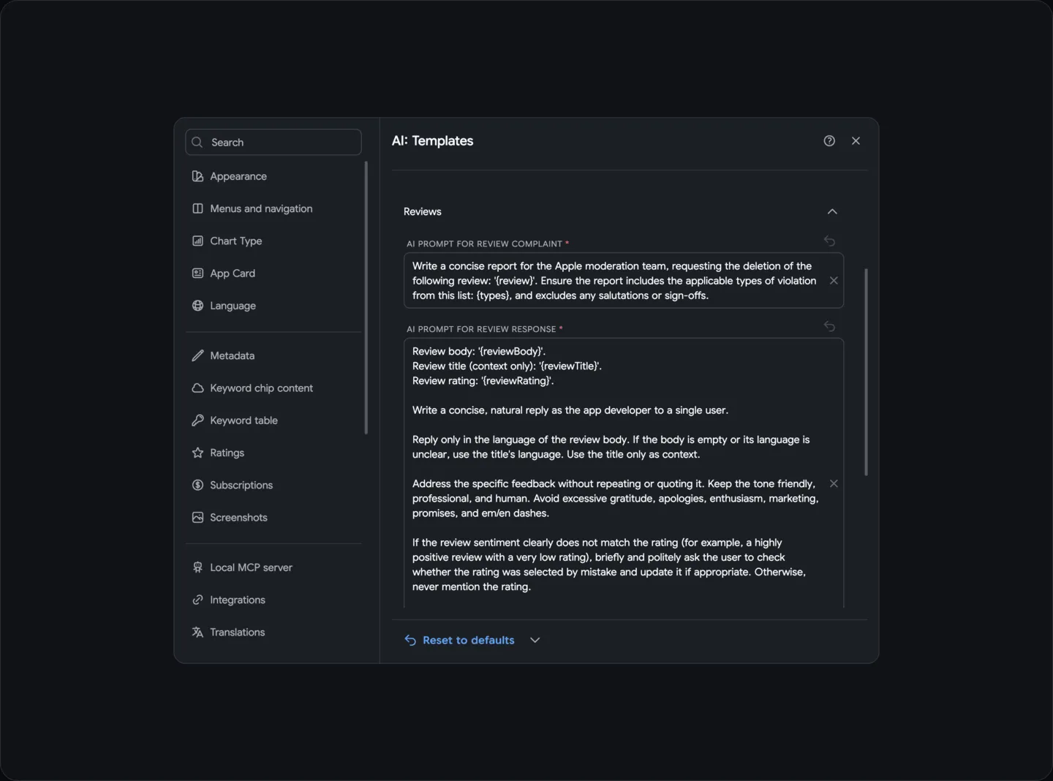Click the Screenshots image icon

point(197,517)
